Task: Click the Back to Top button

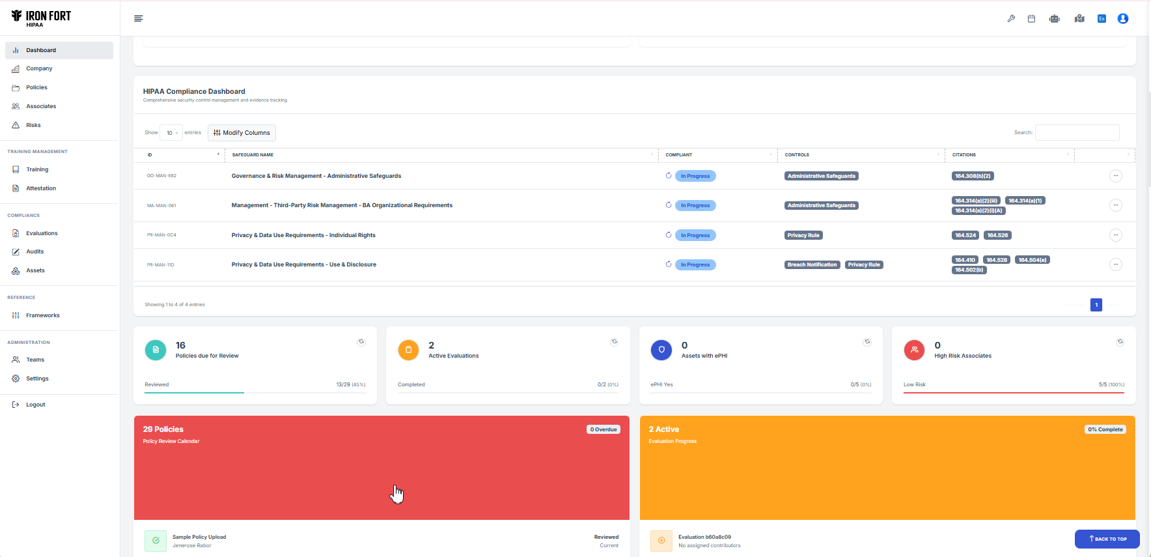Action: (x=1107, y=539)
